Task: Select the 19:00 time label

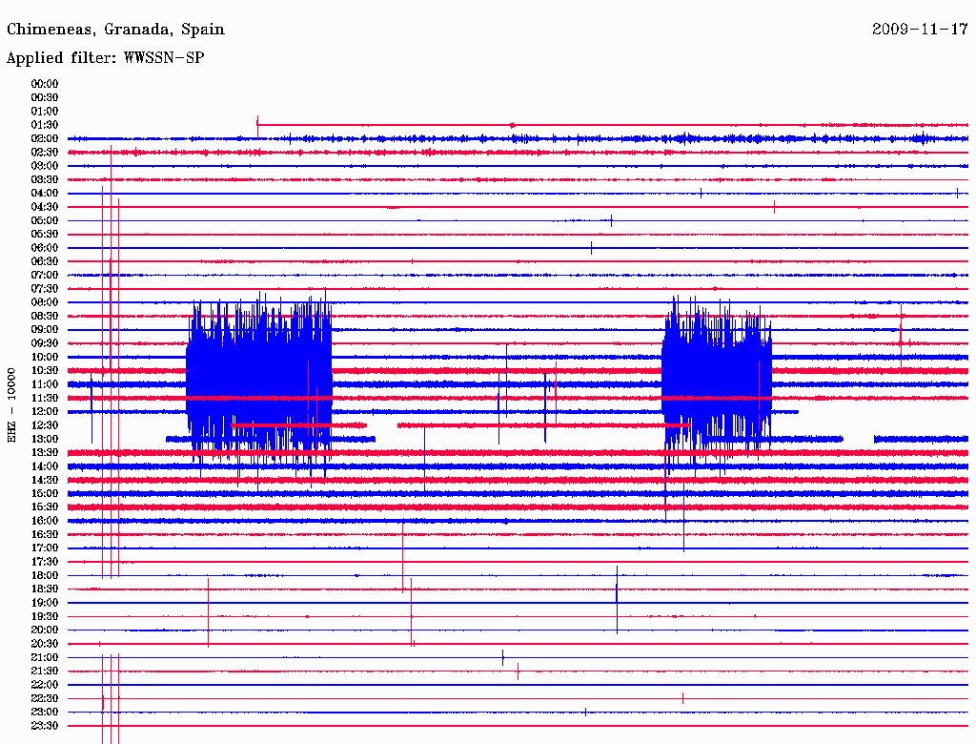Action: (45, 603)
